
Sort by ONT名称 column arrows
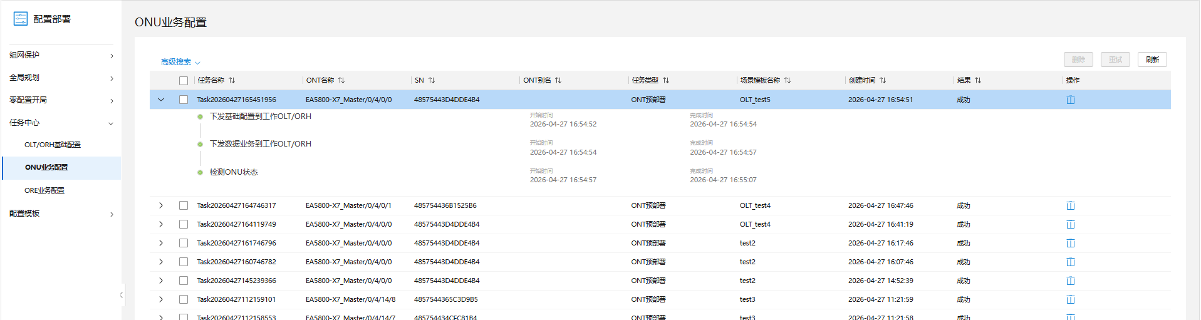[x=341, y=80]
